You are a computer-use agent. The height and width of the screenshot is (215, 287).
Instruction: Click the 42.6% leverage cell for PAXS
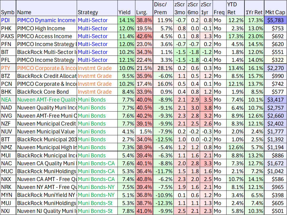click(144, 36)
